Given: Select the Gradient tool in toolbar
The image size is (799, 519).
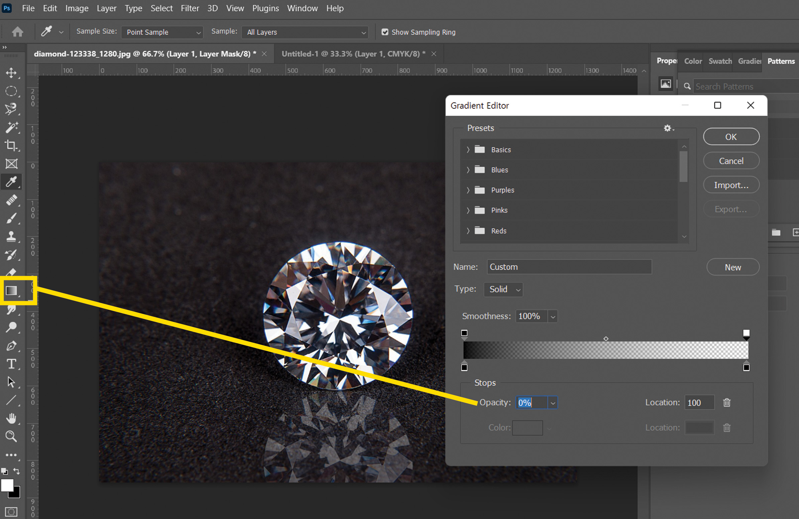Looking at the screenshot, I should [11, 290].
